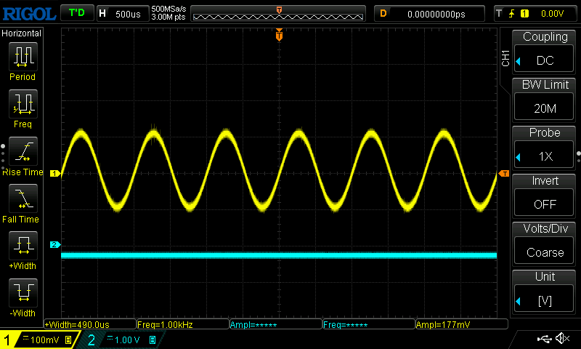Image resolution: width=581 pixels, height=349 pixels.
Task: Click the USB connection status icon
Action: click(x=544, y=338)
